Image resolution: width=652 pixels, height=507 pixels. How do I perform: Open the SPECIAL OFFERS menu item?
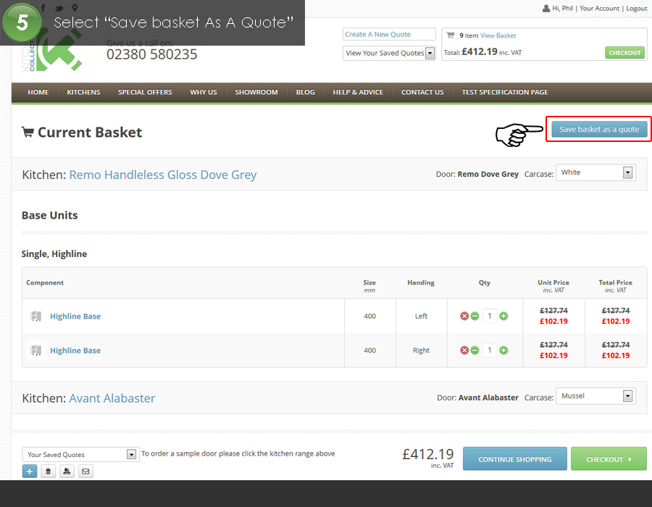tap(145, 92)
